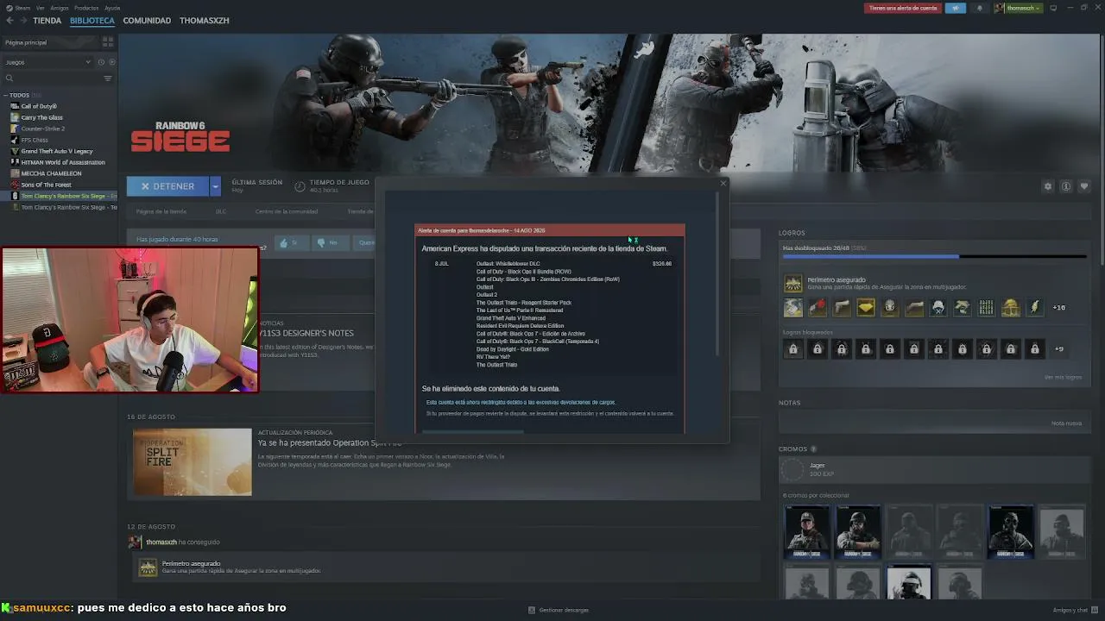Screen dimensions: 1105x621
Task: Select Carry The Glass in the library
Action: [42, 117]
